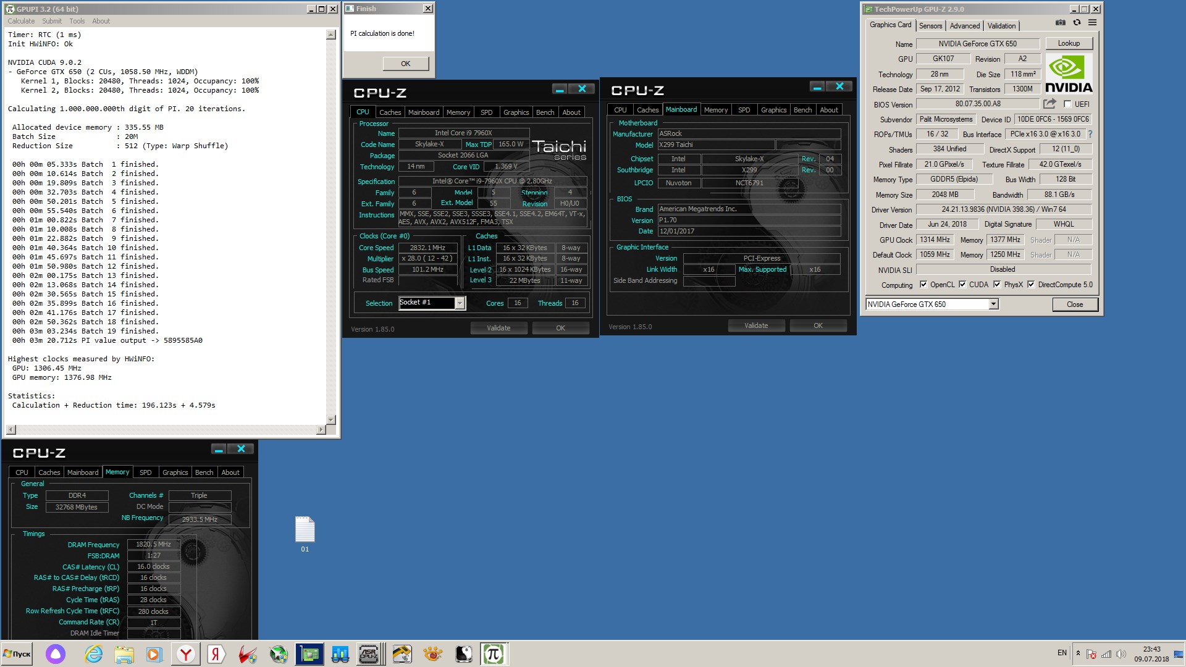
Task: Launch Yandex Browser round Y icon
Action: pos(185,654)
